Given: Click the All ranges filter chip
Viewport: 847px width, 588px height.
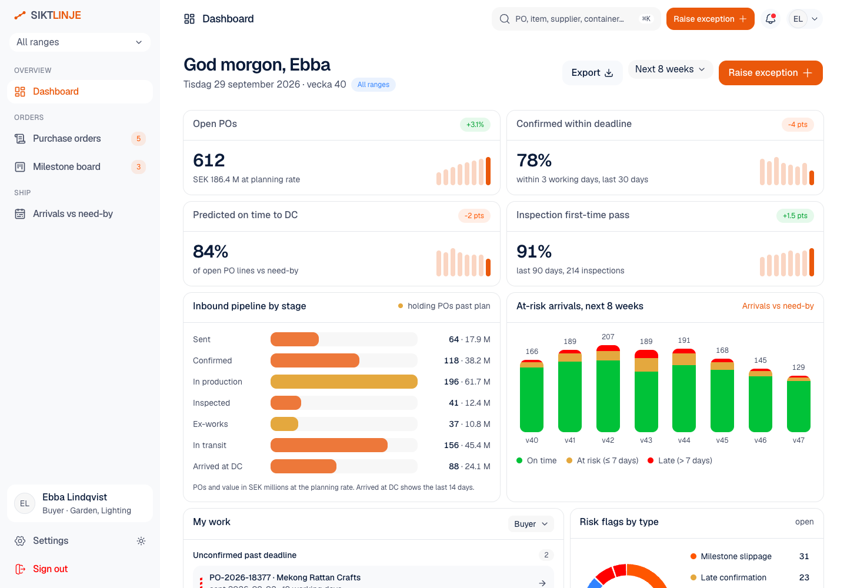Looking at the screenshot, I should pyautogui.click(x=374, y=85).
